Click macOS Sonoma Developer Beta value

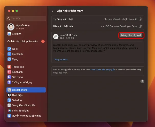point(119,26)
